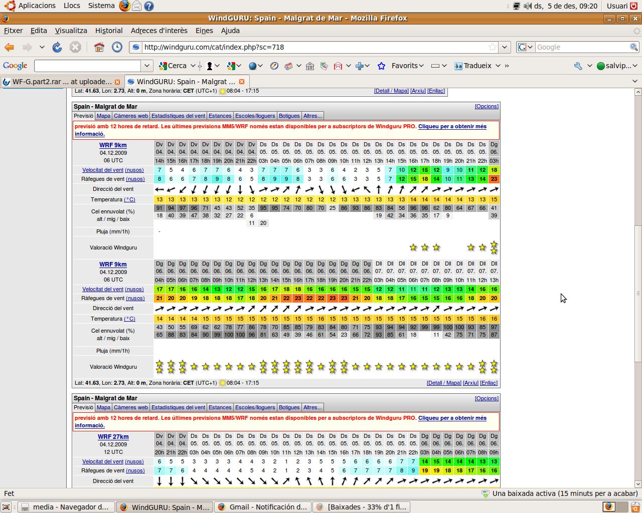Open the Historial menu
The height and width of the screenshot is (513, 642).
(x=109, y=31)
